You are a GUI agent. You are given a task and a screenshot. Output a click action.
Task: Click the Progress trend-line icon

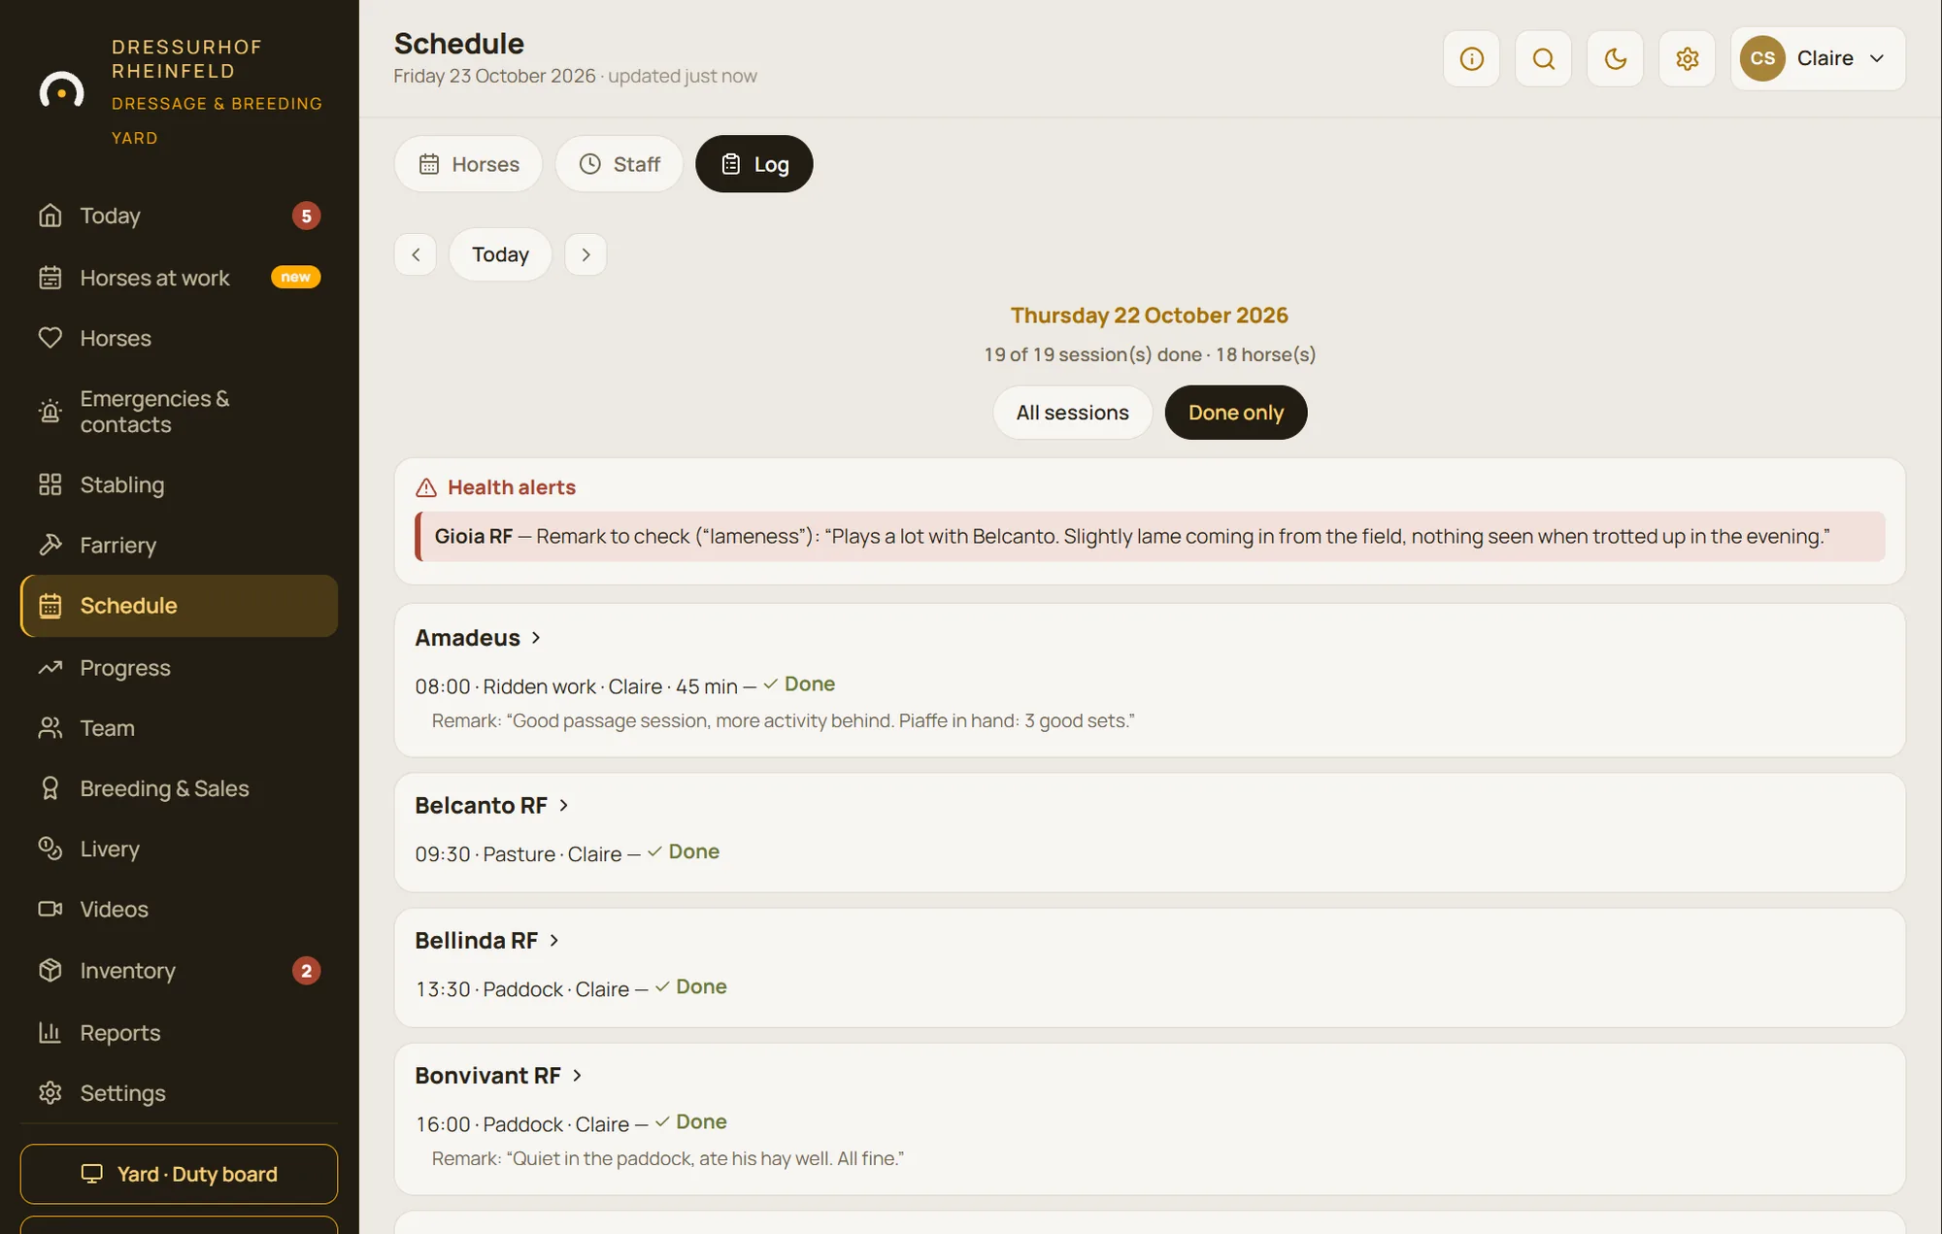coord(50,668)
